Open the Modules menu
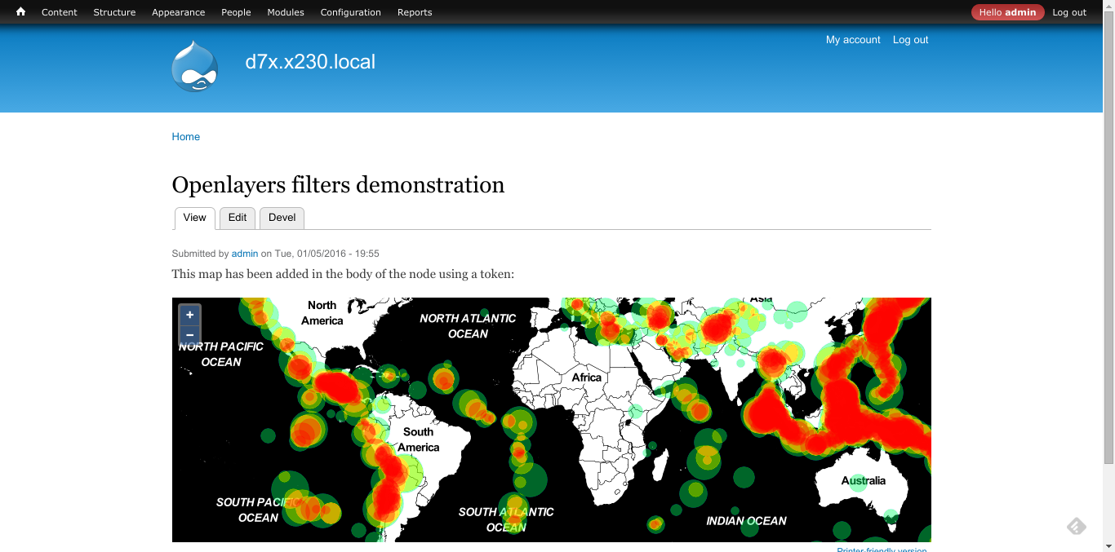The width and height of the screenshot is (1115, 552). (285, 11)
